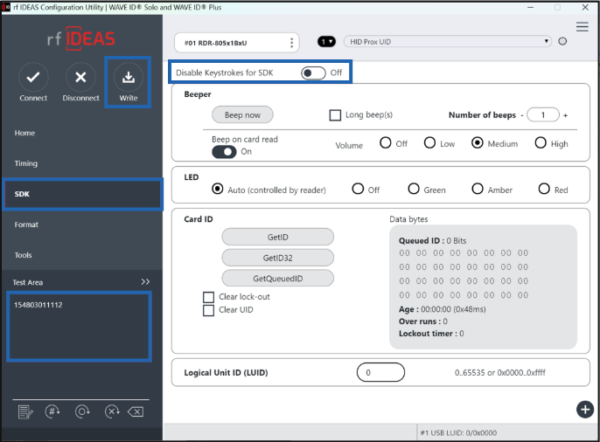Image resolution: width=600 pixels, height=442 pixels.
Task: Click the Beeper section heading
Action: point(198,94)
